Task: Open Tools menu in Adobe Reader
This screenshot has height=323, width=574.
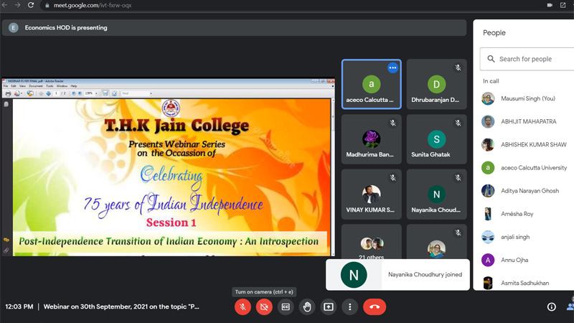Action: click(50, 86)
